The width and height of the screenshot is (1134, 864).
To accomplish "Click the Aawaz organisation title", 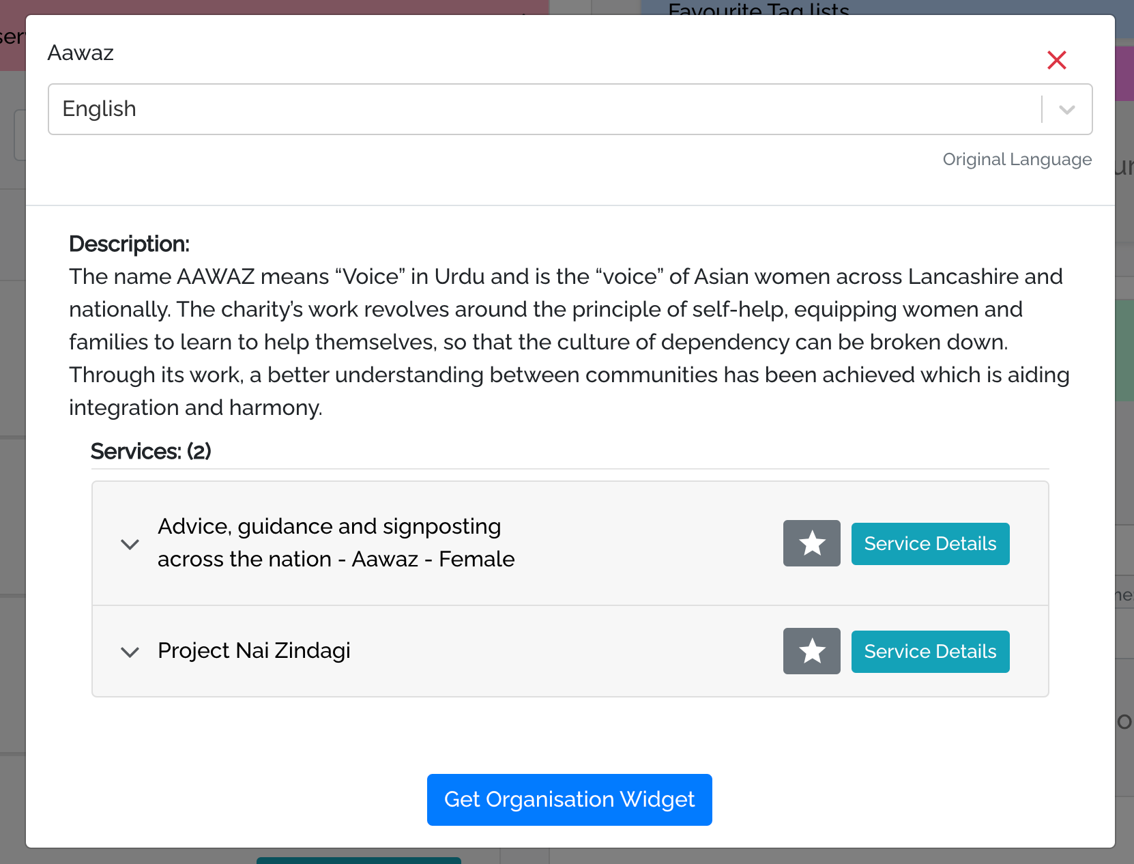I will click(x=81, y=53).
